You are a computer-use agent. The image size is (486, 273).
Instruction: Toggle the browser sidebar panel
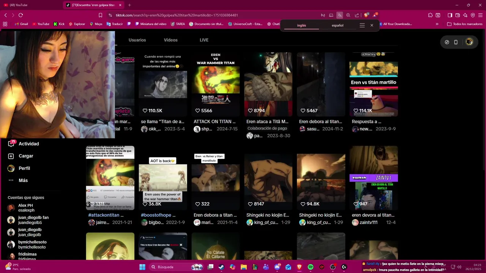(450, 15)
